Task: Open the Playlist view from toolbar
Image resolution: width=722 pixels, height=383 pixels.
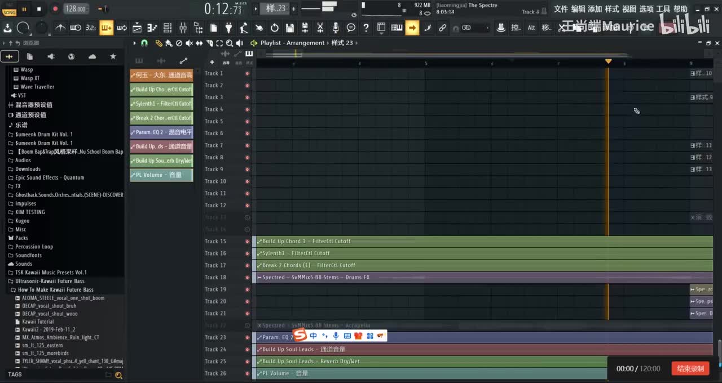Action: [x=137, y=28]
